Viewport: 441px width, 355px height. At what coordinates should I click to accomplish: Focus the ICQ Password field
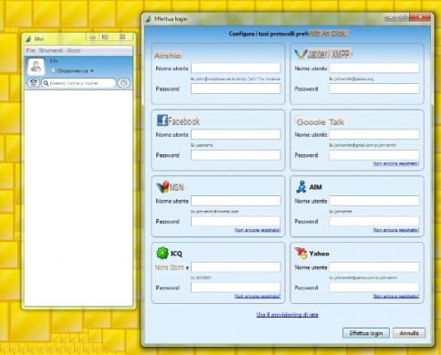point(236,287)
